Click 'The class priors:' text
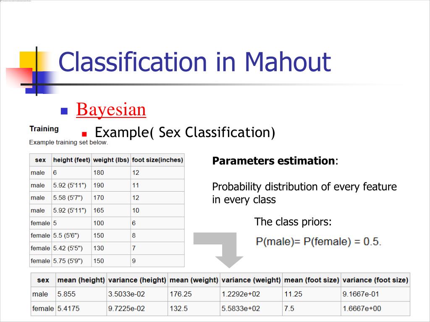The height and width of the screenshot is (322, 430). click(x=293, y=221)
